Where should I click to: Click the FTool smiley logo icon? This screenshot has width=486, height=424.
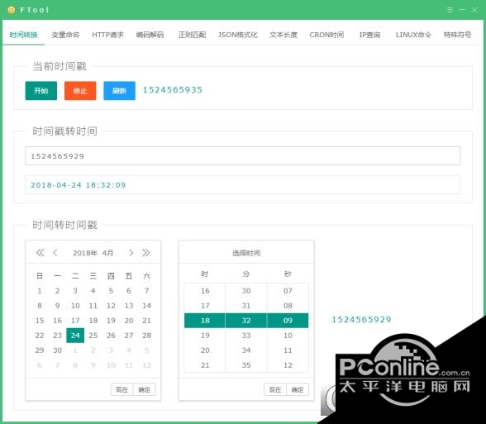12,10
